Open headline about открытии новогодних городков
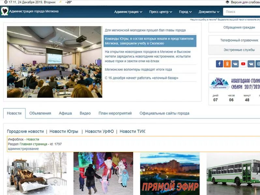The height and width of the screenshot is (195, 260). 148,57
